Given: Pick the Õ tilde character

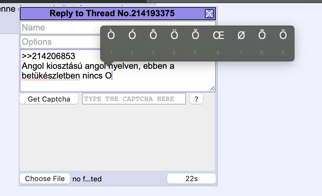Looking at the screenshot, I should click(262, 35).
